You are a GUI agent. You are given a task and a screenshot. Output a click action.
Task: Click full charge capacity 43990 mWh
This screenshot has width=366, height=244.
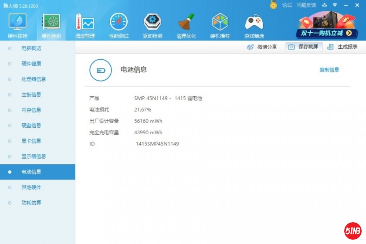(x=148, y=132)
